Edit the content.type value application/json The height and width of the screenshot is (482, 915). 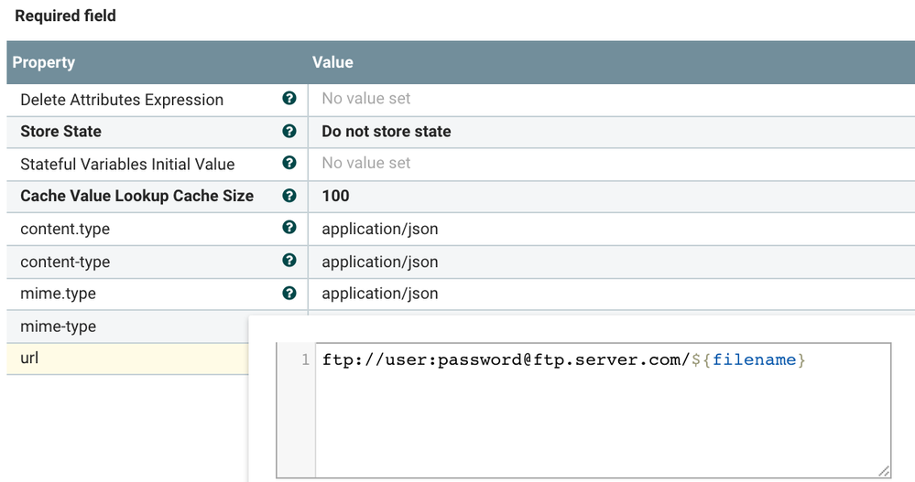point(379,229)
